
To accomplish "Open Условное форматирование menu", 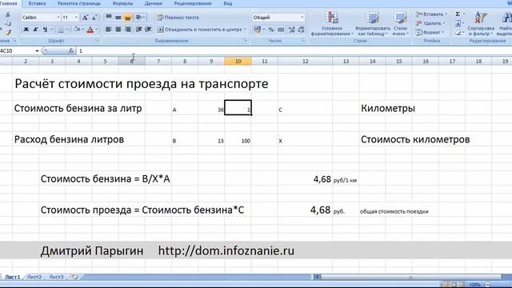I will tap(332, 23).
